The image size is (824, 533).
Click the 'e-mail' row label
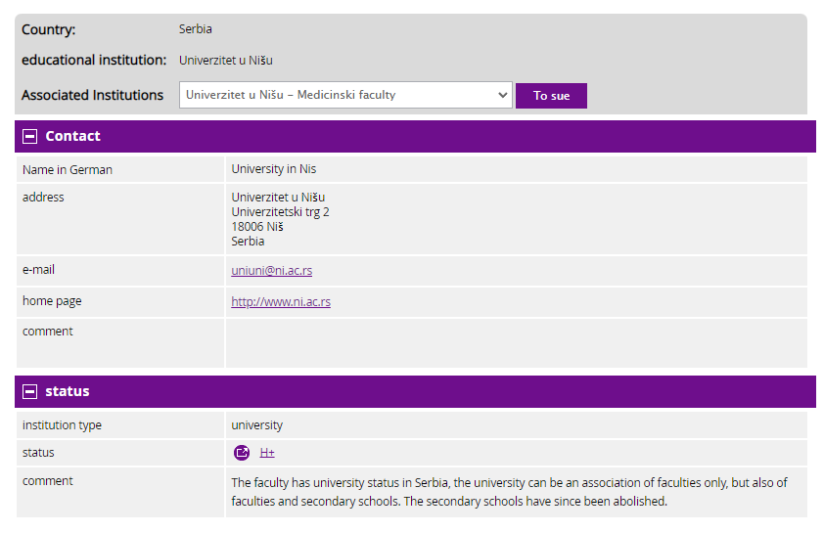coord(38,269)
